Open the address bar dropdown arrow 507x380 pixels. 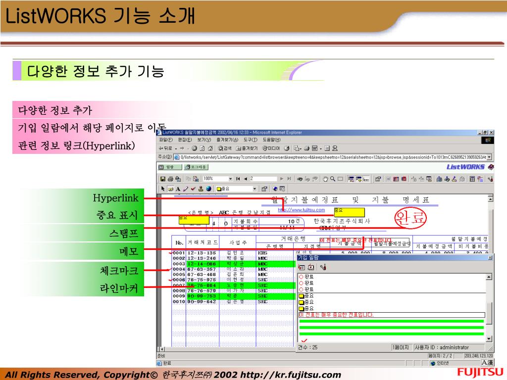click(x=489, y=157)
